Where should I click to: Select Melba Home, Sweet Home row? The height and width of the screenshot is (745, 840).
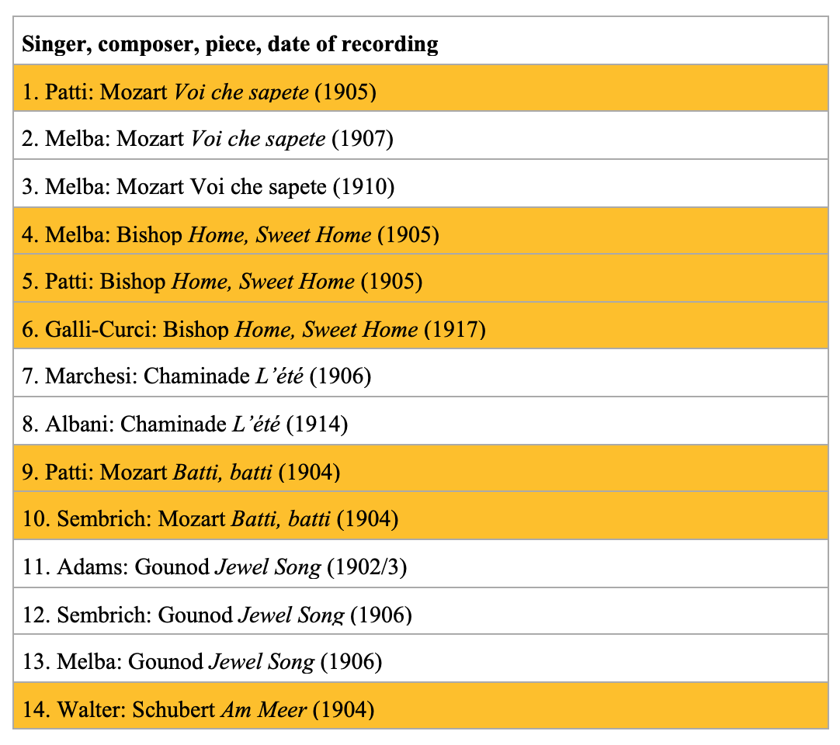(x=231, y=234)
